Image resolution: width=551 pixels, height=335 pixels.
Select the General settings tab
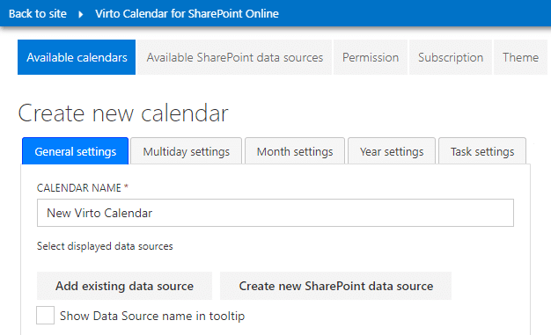[x=75, y=151]
